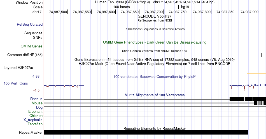The image size is (266, 139).
Task: Select the Mouse alignment label
Action: point(37,103)
